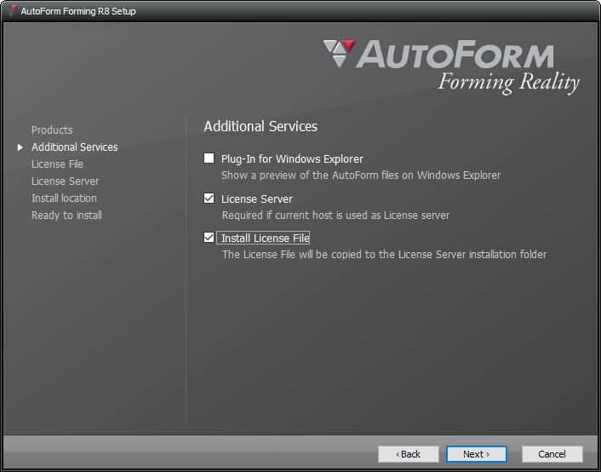Select the License Server step in the sidebar list

tap(66, 181)
